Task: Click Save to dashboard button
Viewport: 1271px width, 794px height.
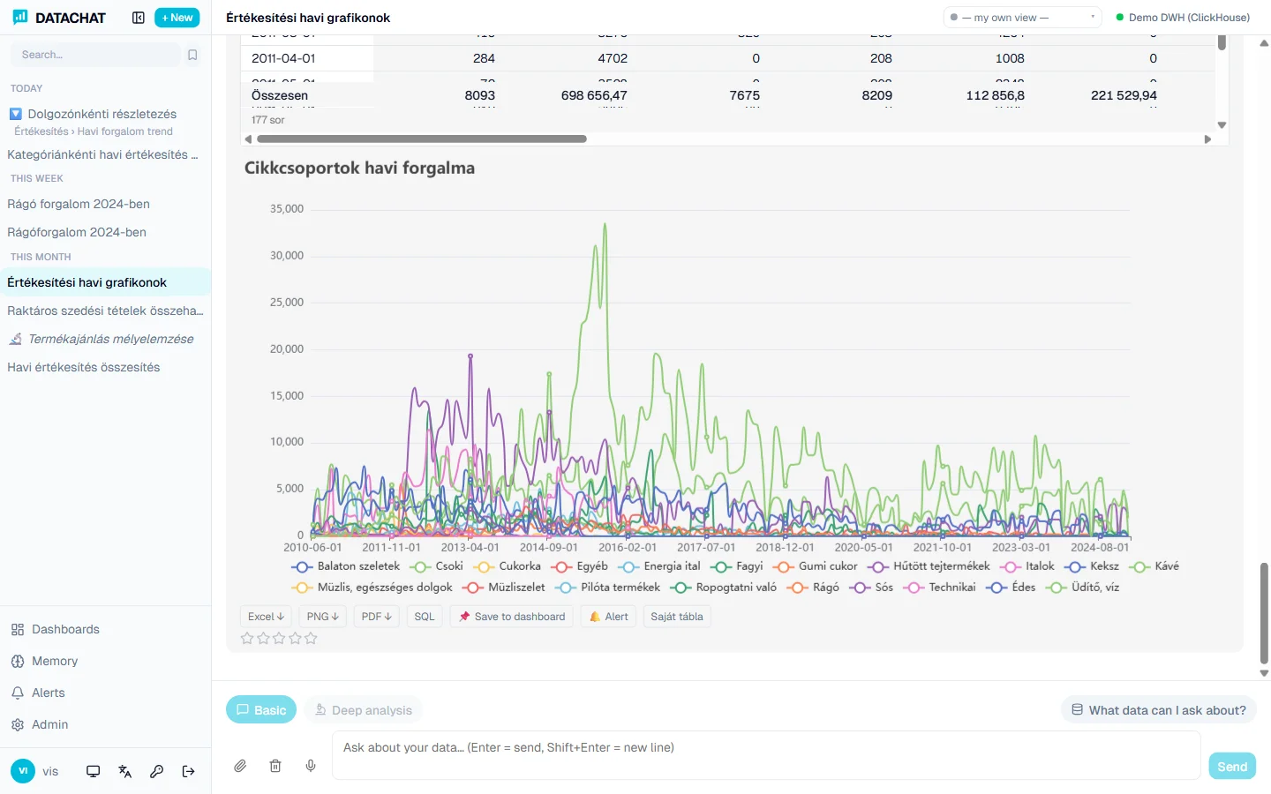Action: pos(512,617)
